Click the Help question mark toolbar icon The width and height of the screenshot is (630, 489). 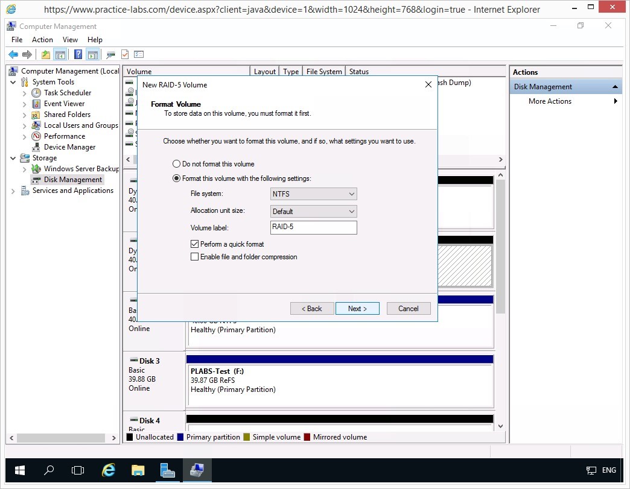point(78,55)
